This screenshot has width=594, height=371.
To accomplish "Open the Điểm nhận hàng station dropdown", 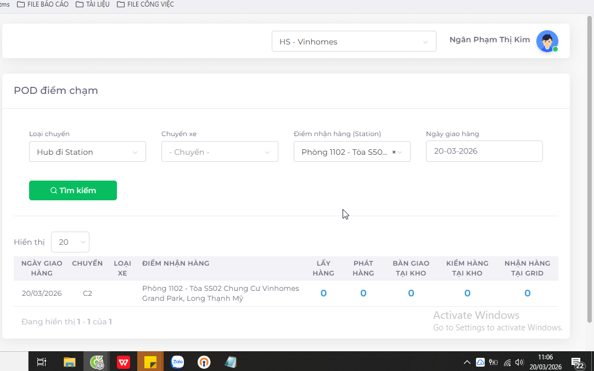I will point(352,152).
